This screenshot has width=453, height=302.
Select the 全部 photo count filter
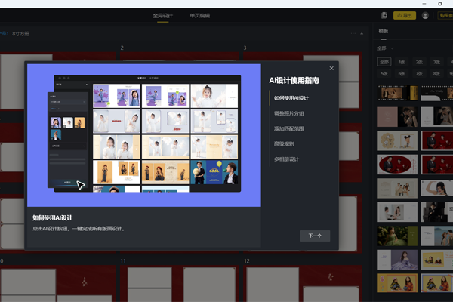pyautogui.click(x=384, y=62)
